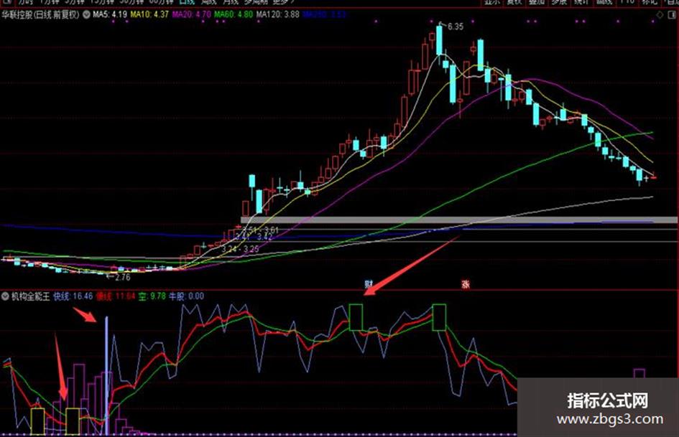
Task: Click the 2.76 low price label
Action: click(x=121, y=278)
